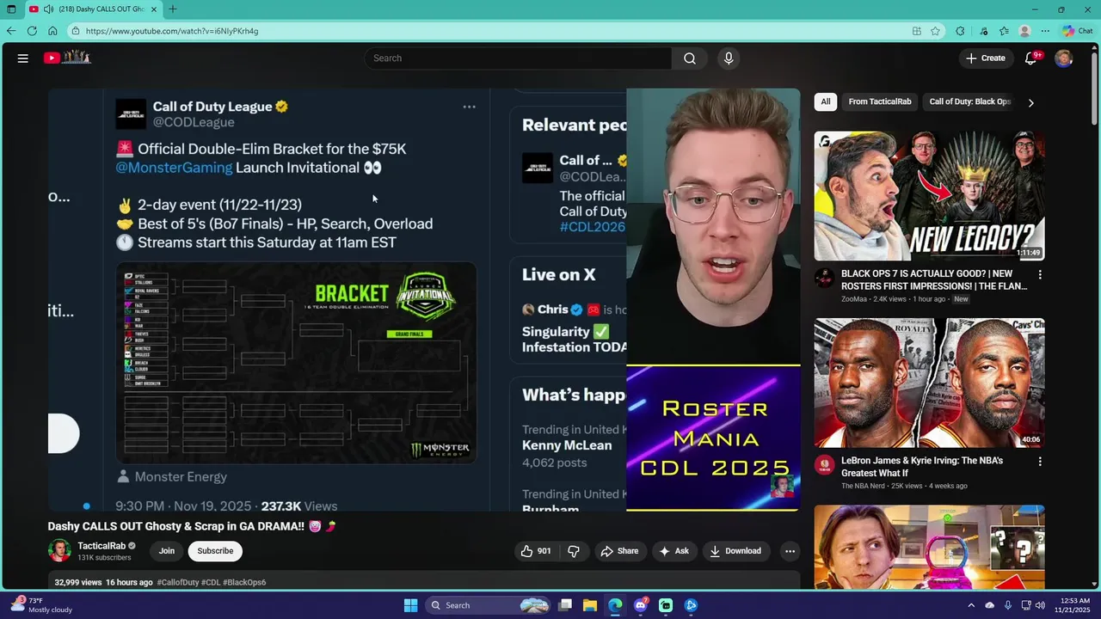Screen dimensions: 1101x619
Task: Open browser home page button
Action: click(52, 31)
